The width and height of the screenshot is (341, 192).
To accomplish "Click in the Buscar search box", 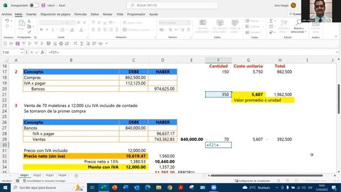I will pos(172,5).
